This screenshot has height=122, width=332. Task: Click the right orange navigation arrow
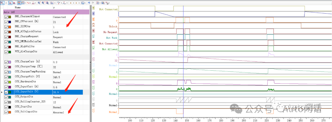[76, 3]
